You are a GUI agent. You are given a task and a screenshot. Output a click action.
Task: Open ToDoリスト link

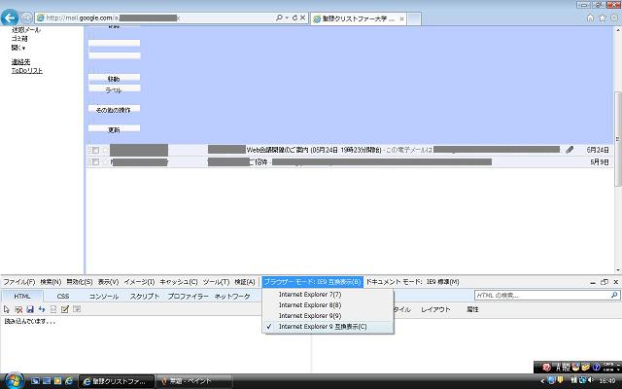[x=26, y=71]
